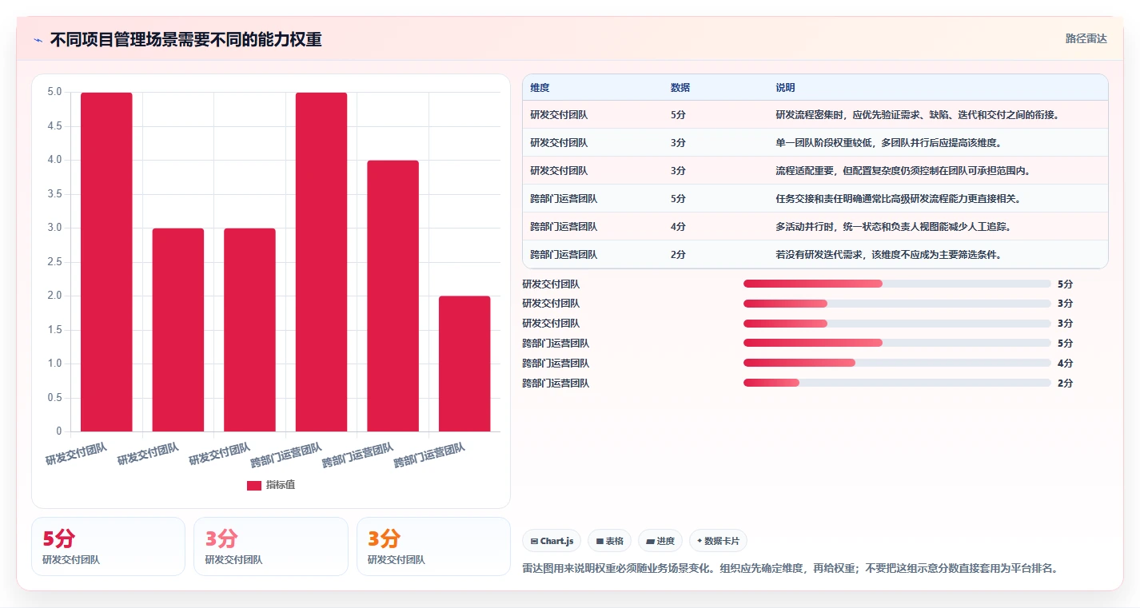Click the 0.5 value on the y-axis
Viewport: 1140px width, 608px height.
[x=54, y=398]
